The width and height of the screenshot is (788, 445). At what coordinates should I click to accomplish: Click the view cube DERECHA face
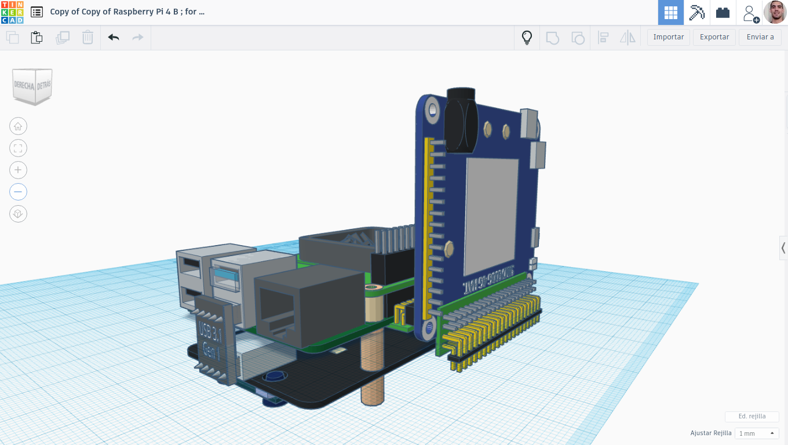(24, 85)
